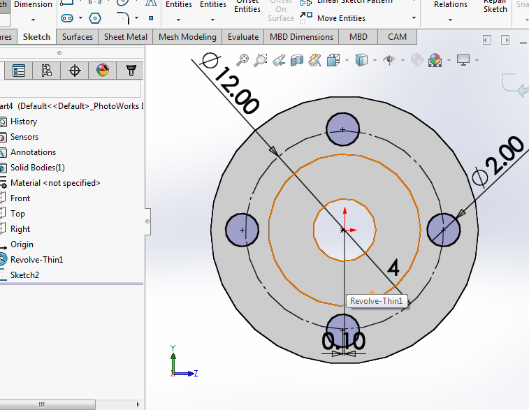
Task: Switch to the Surfaces tab
Action: pos(78,37)
